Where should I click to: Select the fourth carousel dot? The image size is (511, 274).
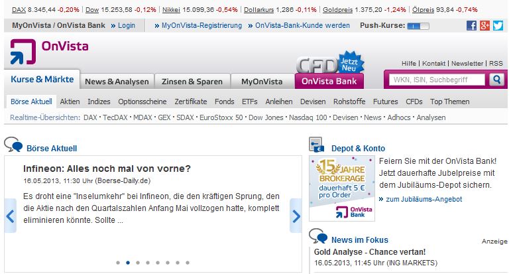point(148,263)
